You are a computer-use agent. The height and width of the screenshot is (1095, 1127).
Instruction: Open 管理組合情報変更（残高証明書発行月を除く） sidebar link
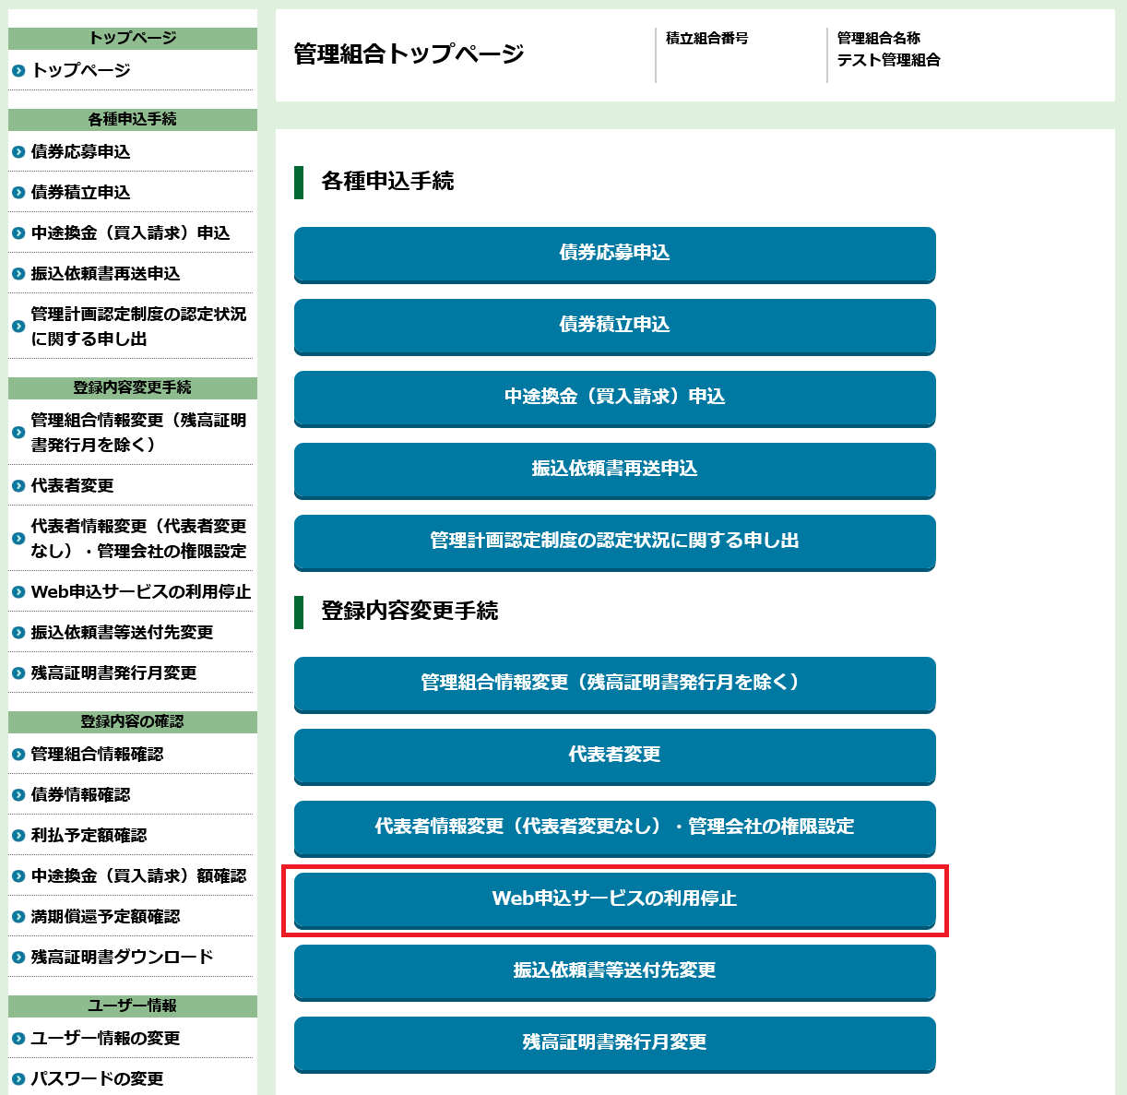click(139, 433)
